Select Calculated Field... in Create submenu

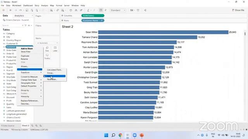(55, 70)
